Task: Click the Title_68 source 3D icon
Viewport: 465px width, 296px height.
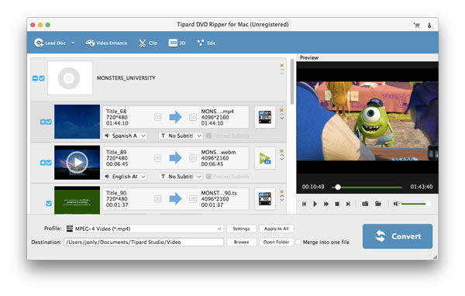Action: [x=157, y=118]
